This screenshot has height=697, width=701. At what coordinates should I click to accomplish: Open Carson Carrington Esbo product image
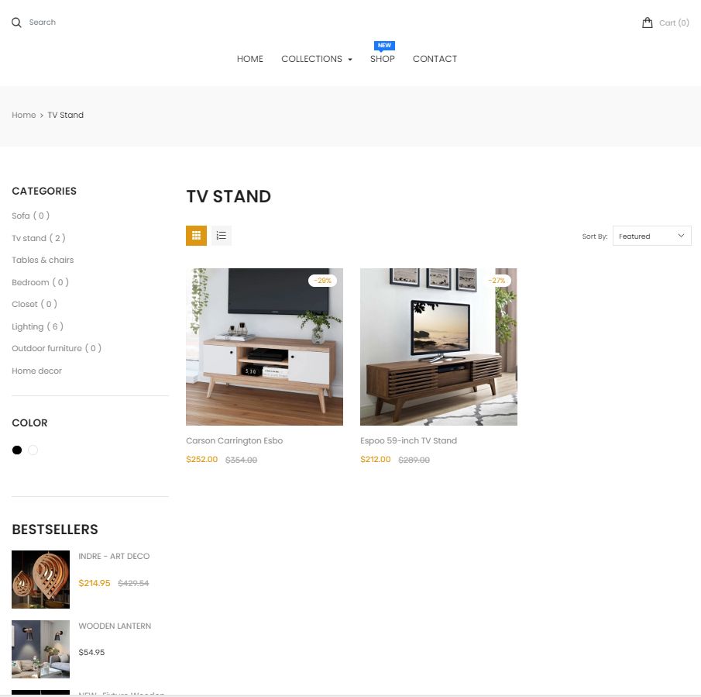pos(264,347)
